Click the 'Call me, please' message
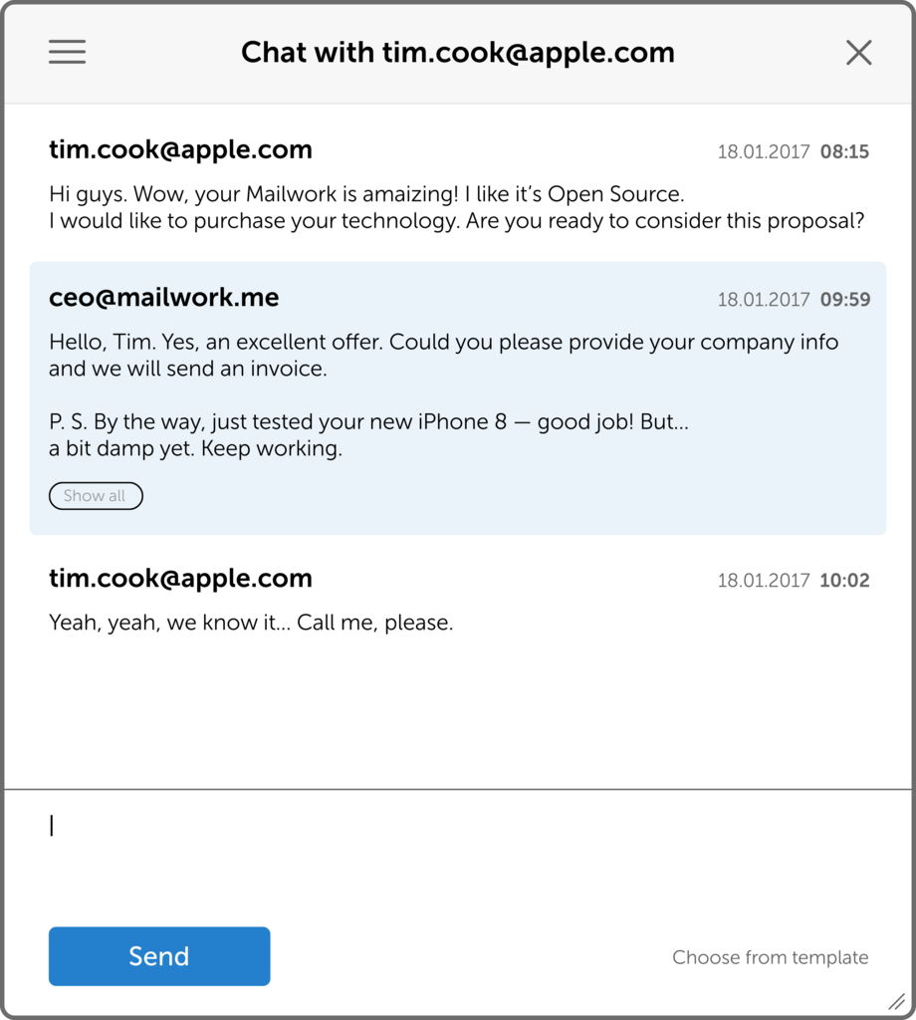Viewport: 916px width, 1020px height. tap(251, 623)
